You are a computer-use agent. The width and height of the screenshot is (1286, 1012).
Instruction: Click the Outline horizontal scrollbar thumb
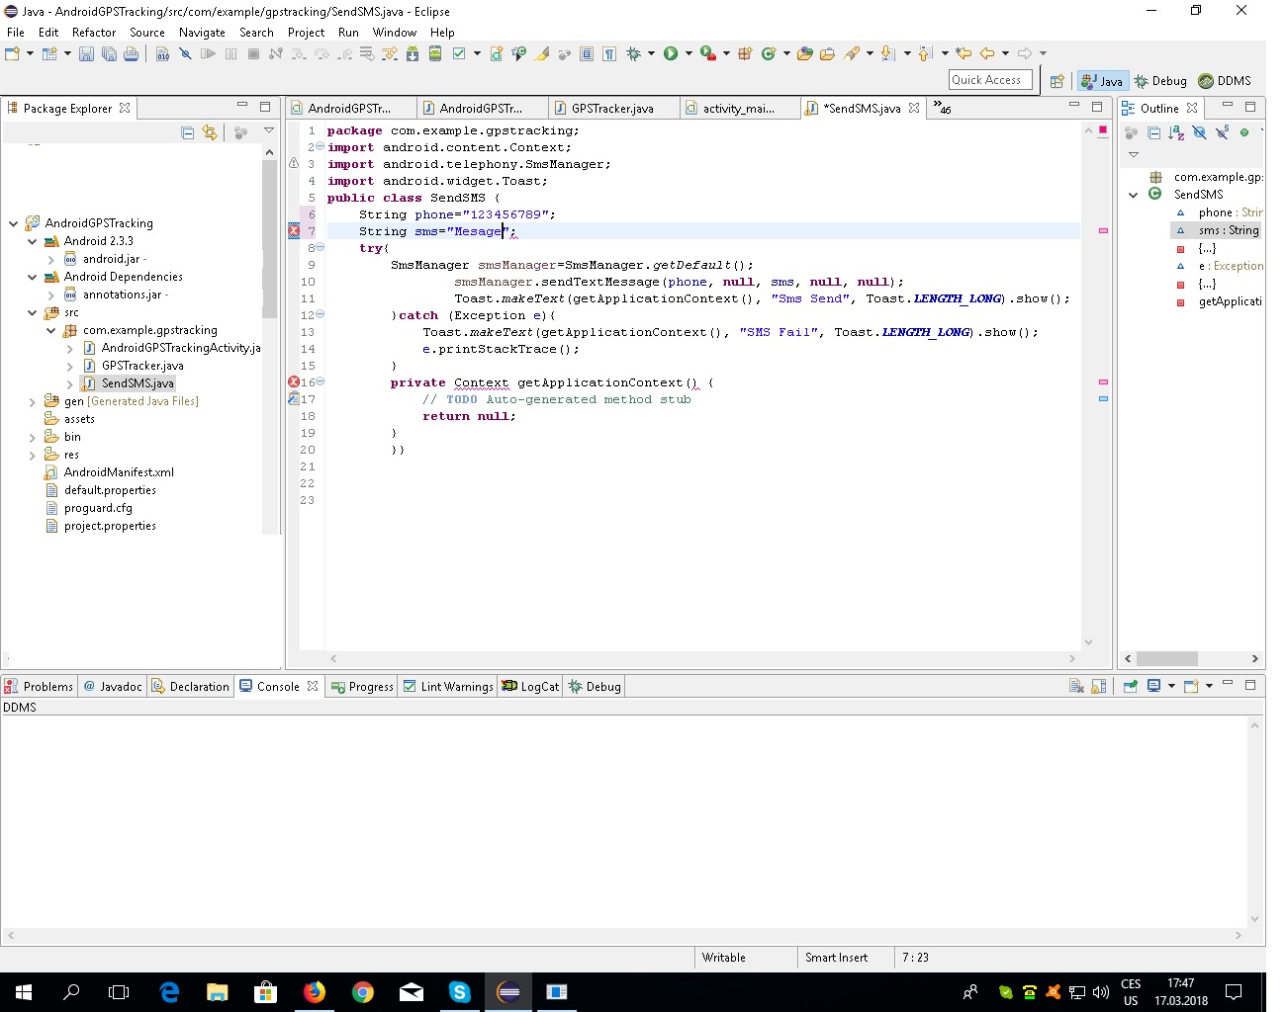point(1167,658)
